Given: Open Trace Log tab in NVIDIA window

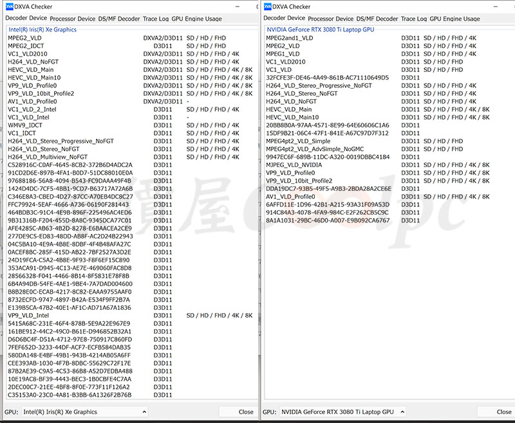Looking at the screenshot, I should [x=414, y=19].
